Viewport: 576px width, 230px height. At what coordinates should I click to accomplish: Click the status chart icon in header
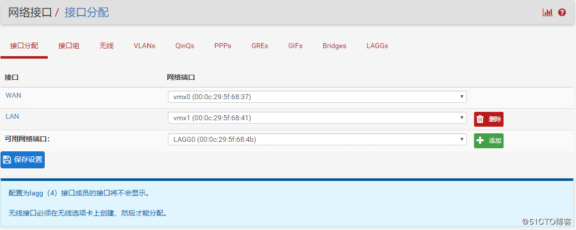coord(547,13)
